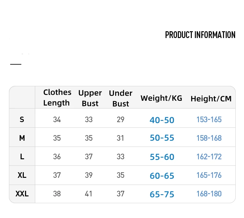
Task: Select the XXL size row label
Action: pyautogui.click(x=22, y=194)
